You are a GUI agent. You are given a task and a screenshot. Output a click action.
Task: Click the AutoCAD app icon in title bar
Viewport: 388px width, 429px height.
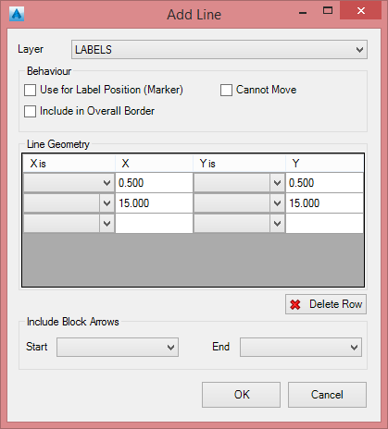pyautogui.click(x=17, y=14)
